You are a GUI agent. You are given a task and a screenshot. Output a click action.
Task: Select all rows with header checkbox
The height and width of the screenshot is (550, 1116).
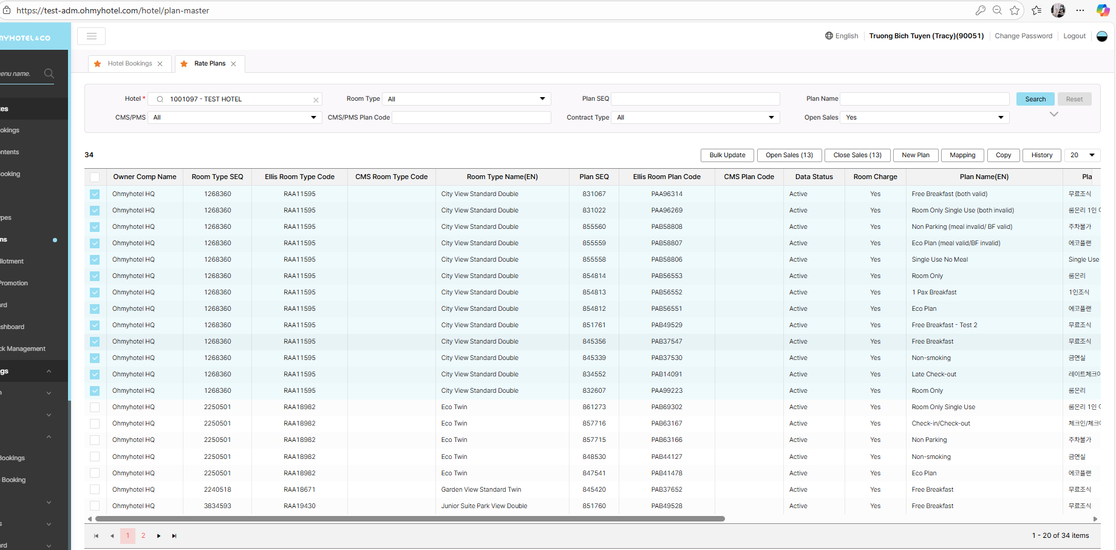[x=95, y=177]
